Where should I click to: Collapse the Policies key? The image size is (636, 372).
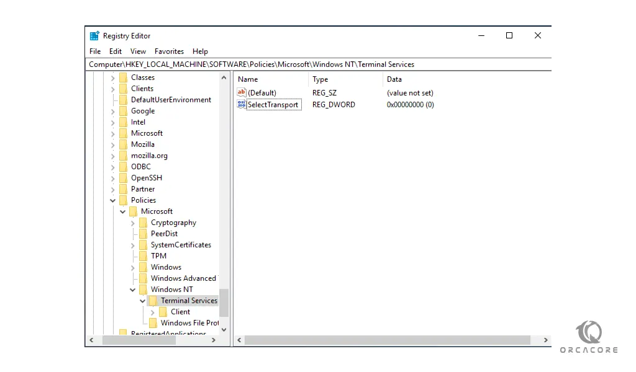click(113, 200)
